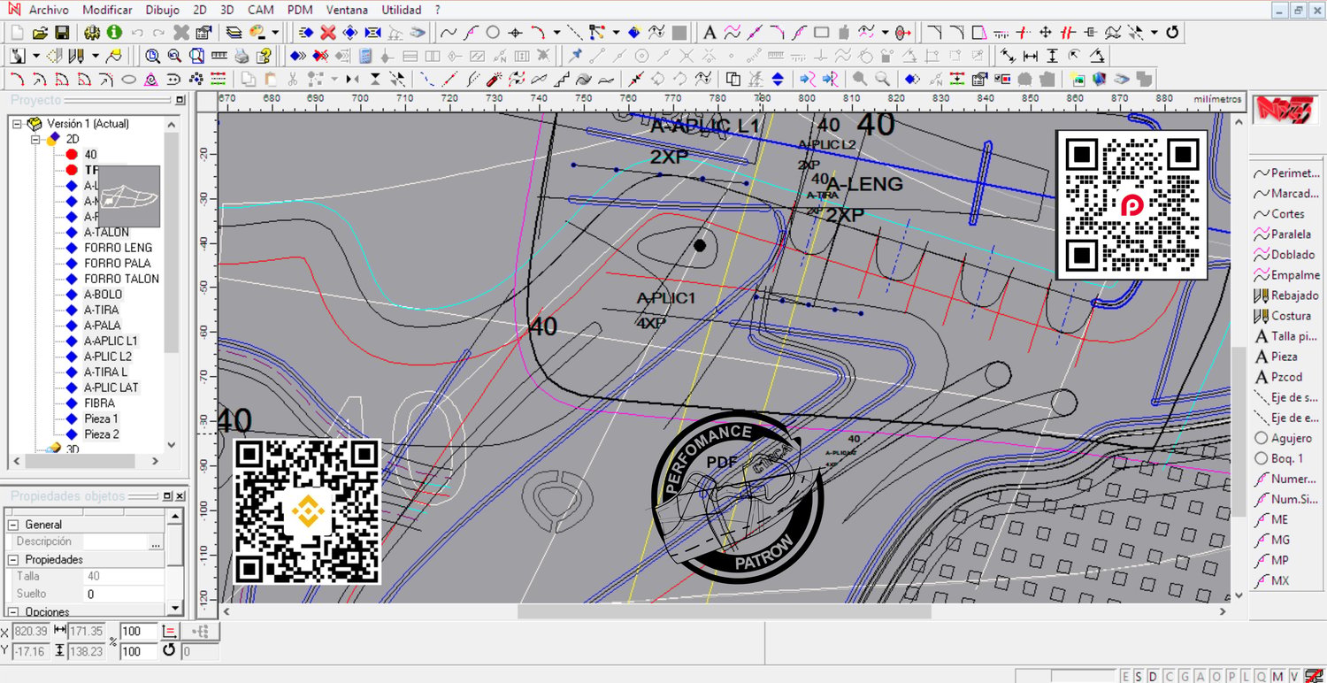Click the project tree vertical scrollbar
Viewport: 1327px width, 683px height.
coord(171,285)
